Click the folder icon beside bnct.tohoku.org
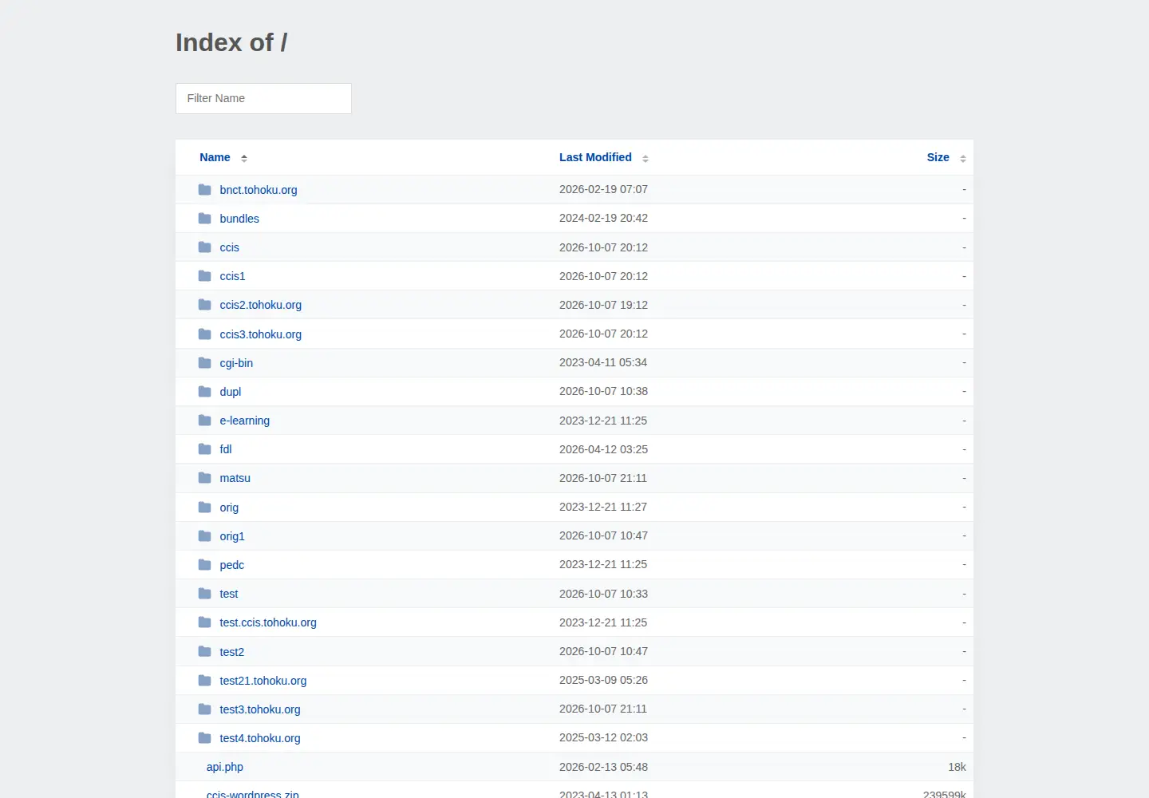 pos(205,190)
